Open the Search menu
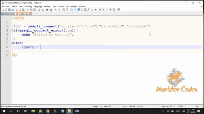Image resolution: width=204 pixels, height=114 pixels. (x=14, y=6)
